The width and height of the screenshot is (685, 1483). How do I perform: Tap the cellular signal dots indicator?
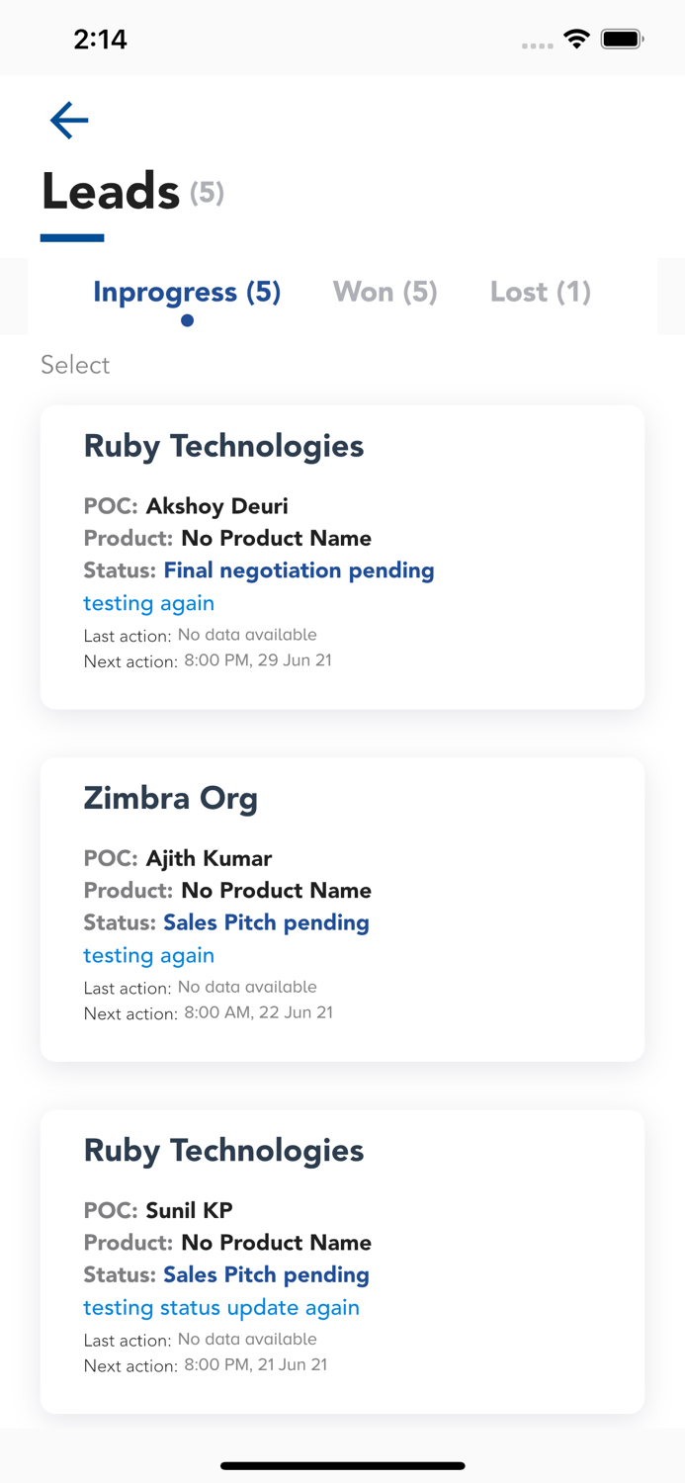click(x=538, y=44)
